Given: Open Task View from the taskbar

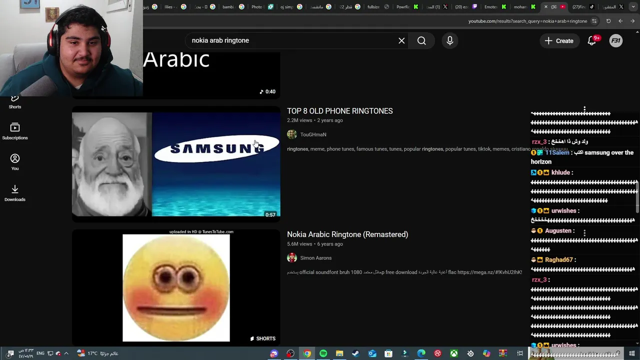Looking at the screenshot, I should click(520, 353).
